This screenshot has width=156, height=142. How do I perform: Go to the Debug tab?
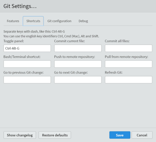tap(83, 21)
